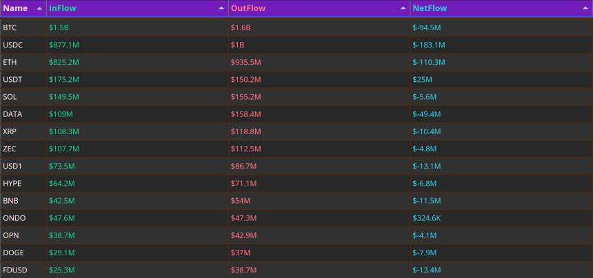Viewport: 593px width, 278px height.
Task: Open the XRP token row
Action: 296,131
